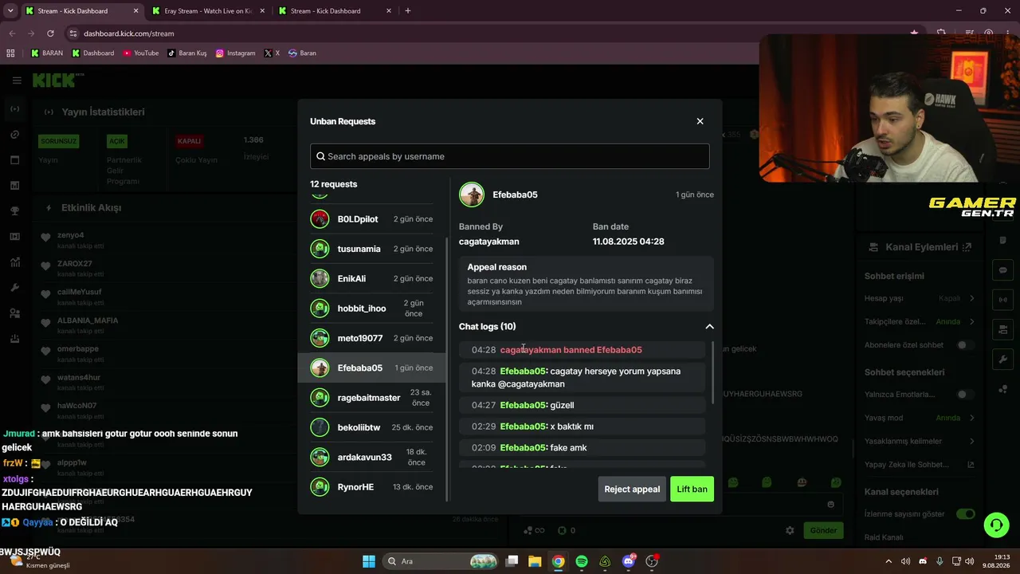
Task: Open Yapay Zeka ile Sohbet external link
Action: click(x=971, y=465)
